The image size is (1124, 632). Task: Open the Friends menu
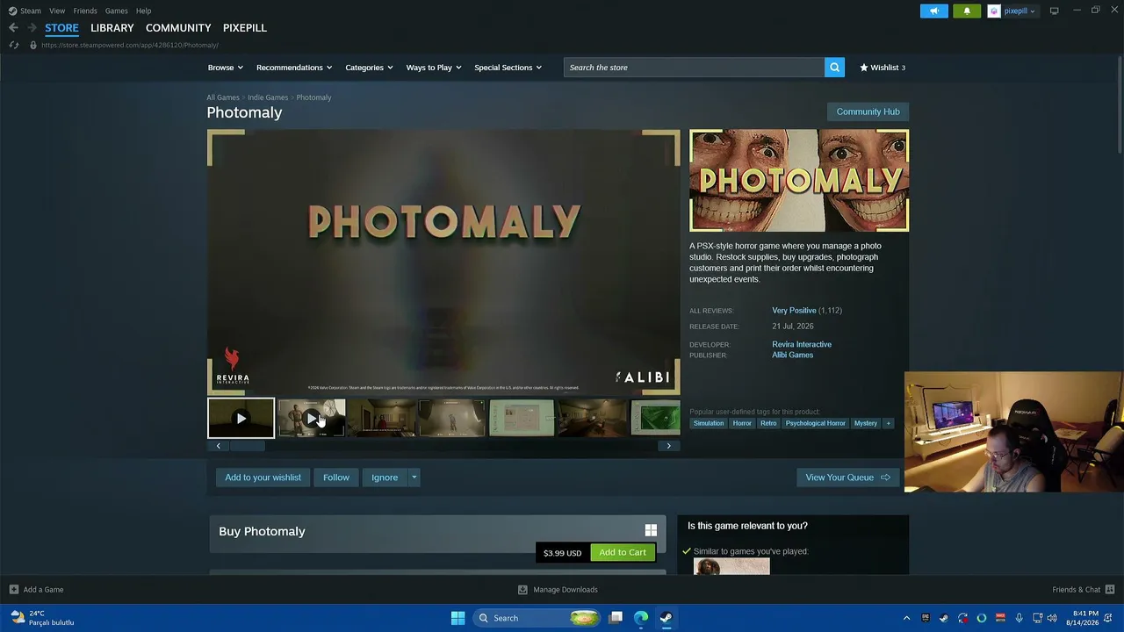pos(85,11)
